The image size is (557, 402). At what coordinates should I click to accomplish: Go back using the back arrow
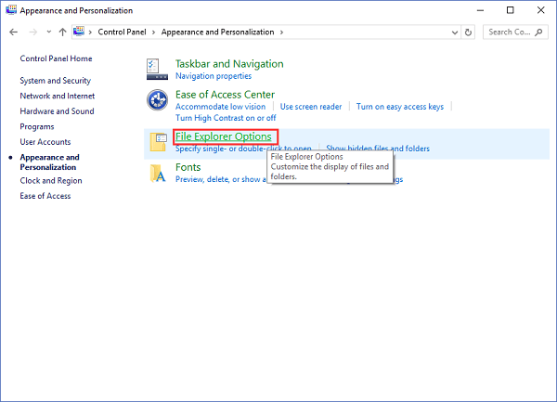coord(14,32)
